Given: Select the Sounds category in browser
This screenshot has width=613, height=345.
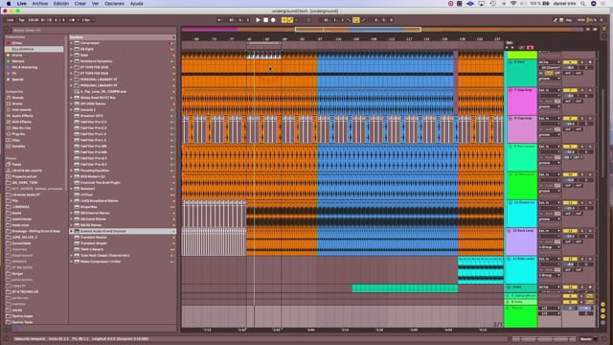Looking at the screenshot, I should click(18, 98).
